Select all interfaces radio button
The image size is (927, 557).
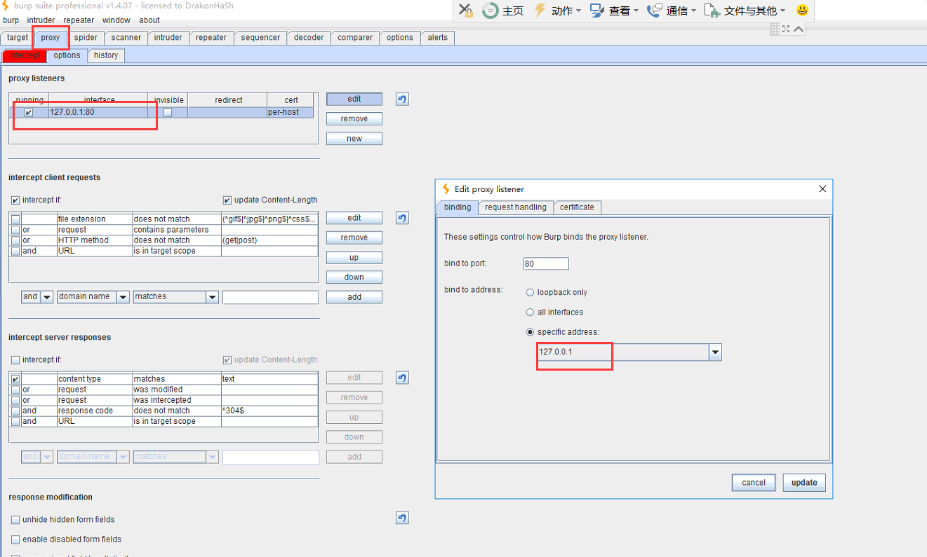tap(531, 312)
